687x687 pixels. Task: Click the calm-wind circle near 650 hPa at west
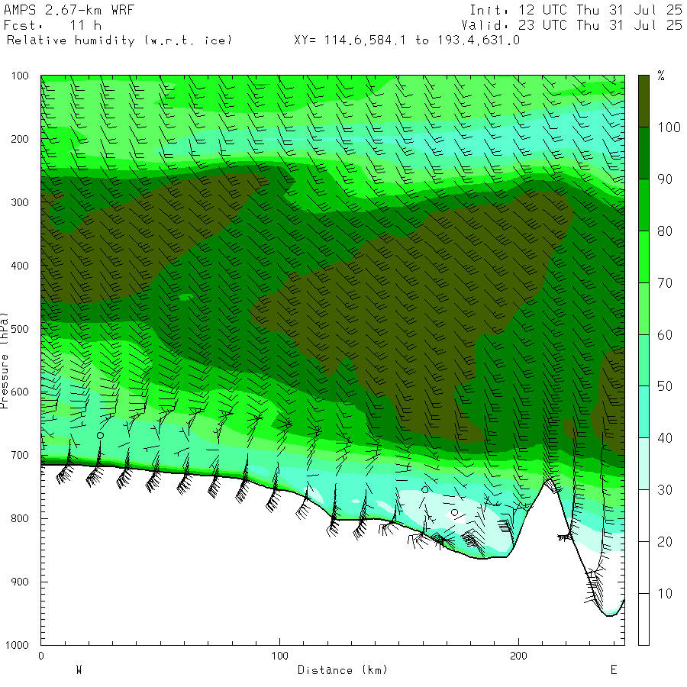tap(100, 436)
